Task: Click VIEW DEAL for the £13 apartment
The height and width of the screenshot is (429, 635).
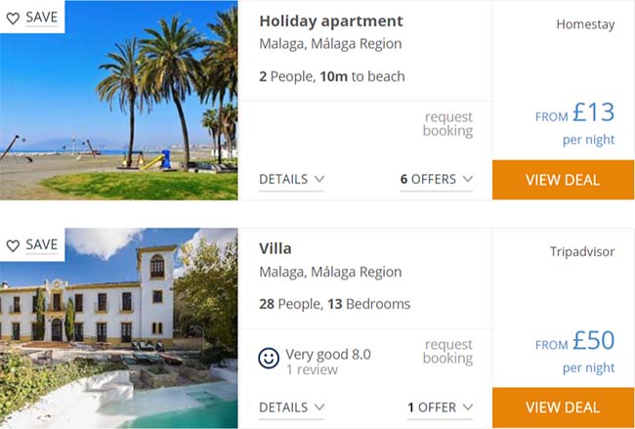Action: (563, 180)
